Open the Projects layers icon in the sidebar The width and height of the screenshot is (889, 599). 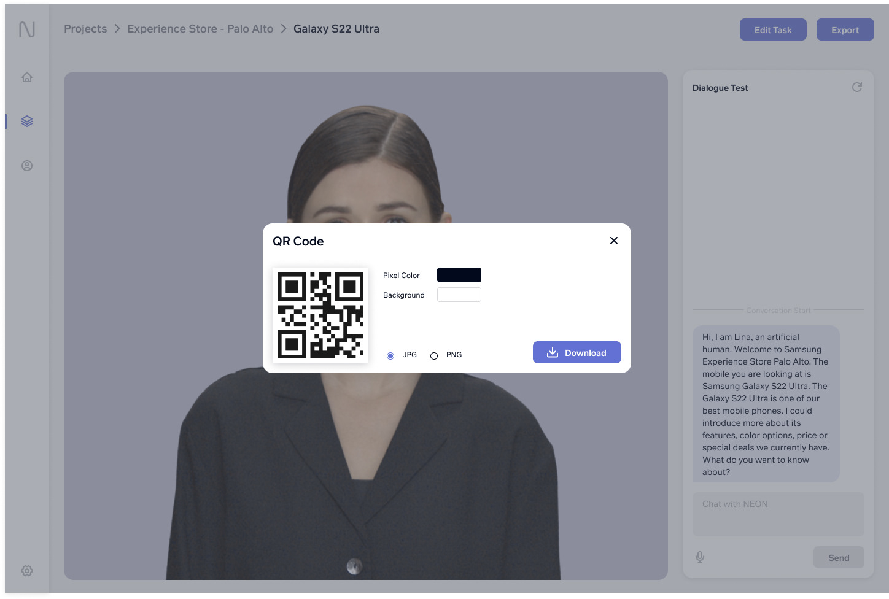[x=27, y=122]
